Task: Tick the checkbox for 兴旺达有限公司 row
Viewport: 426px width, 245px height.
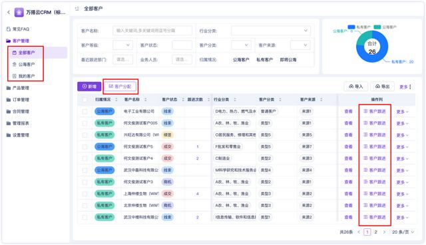Action: 85,135
